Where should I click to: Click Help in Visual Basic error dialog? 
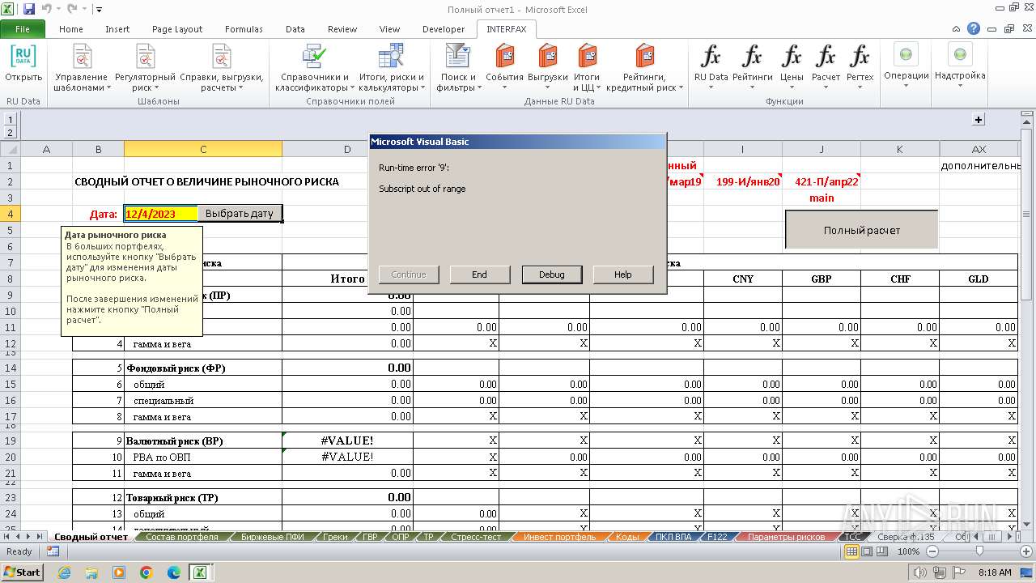click(x=623, y=274)
